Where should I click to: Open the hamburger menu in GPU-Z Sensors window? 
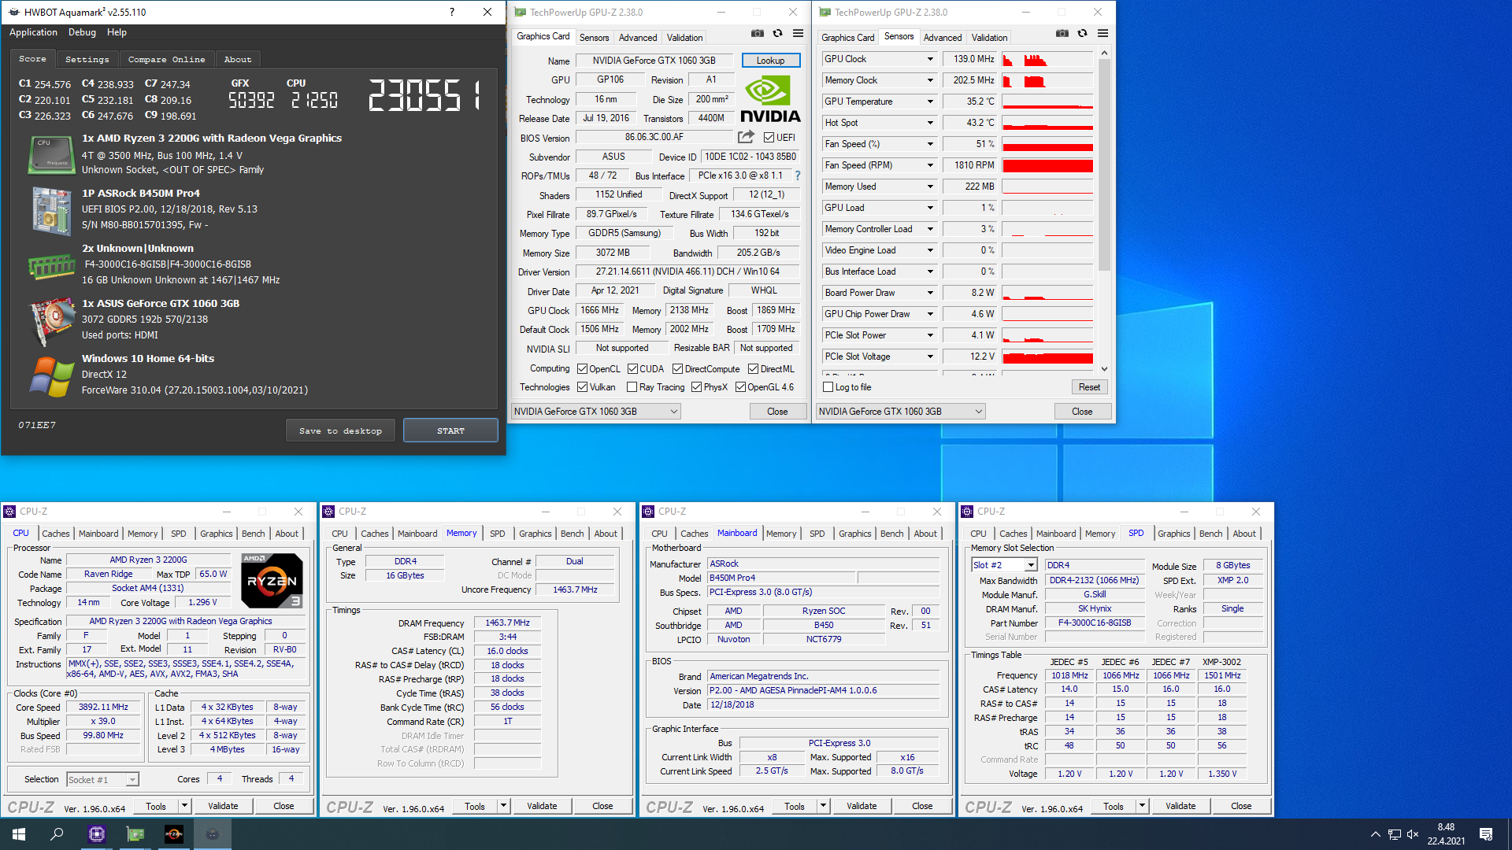tap(1102, 33)
